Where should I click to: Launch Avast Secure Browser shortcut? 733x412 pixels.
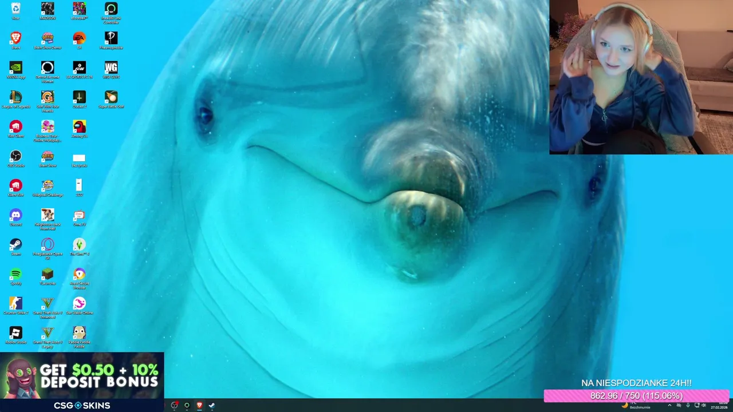pos(79,279)
